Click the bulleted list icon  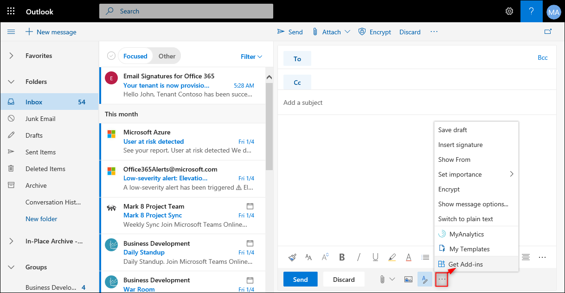pos(425,257)
